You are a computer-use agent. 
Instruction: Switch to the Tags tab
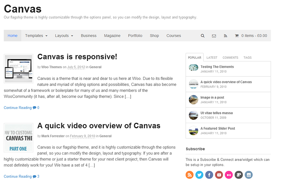click(247, 58)
